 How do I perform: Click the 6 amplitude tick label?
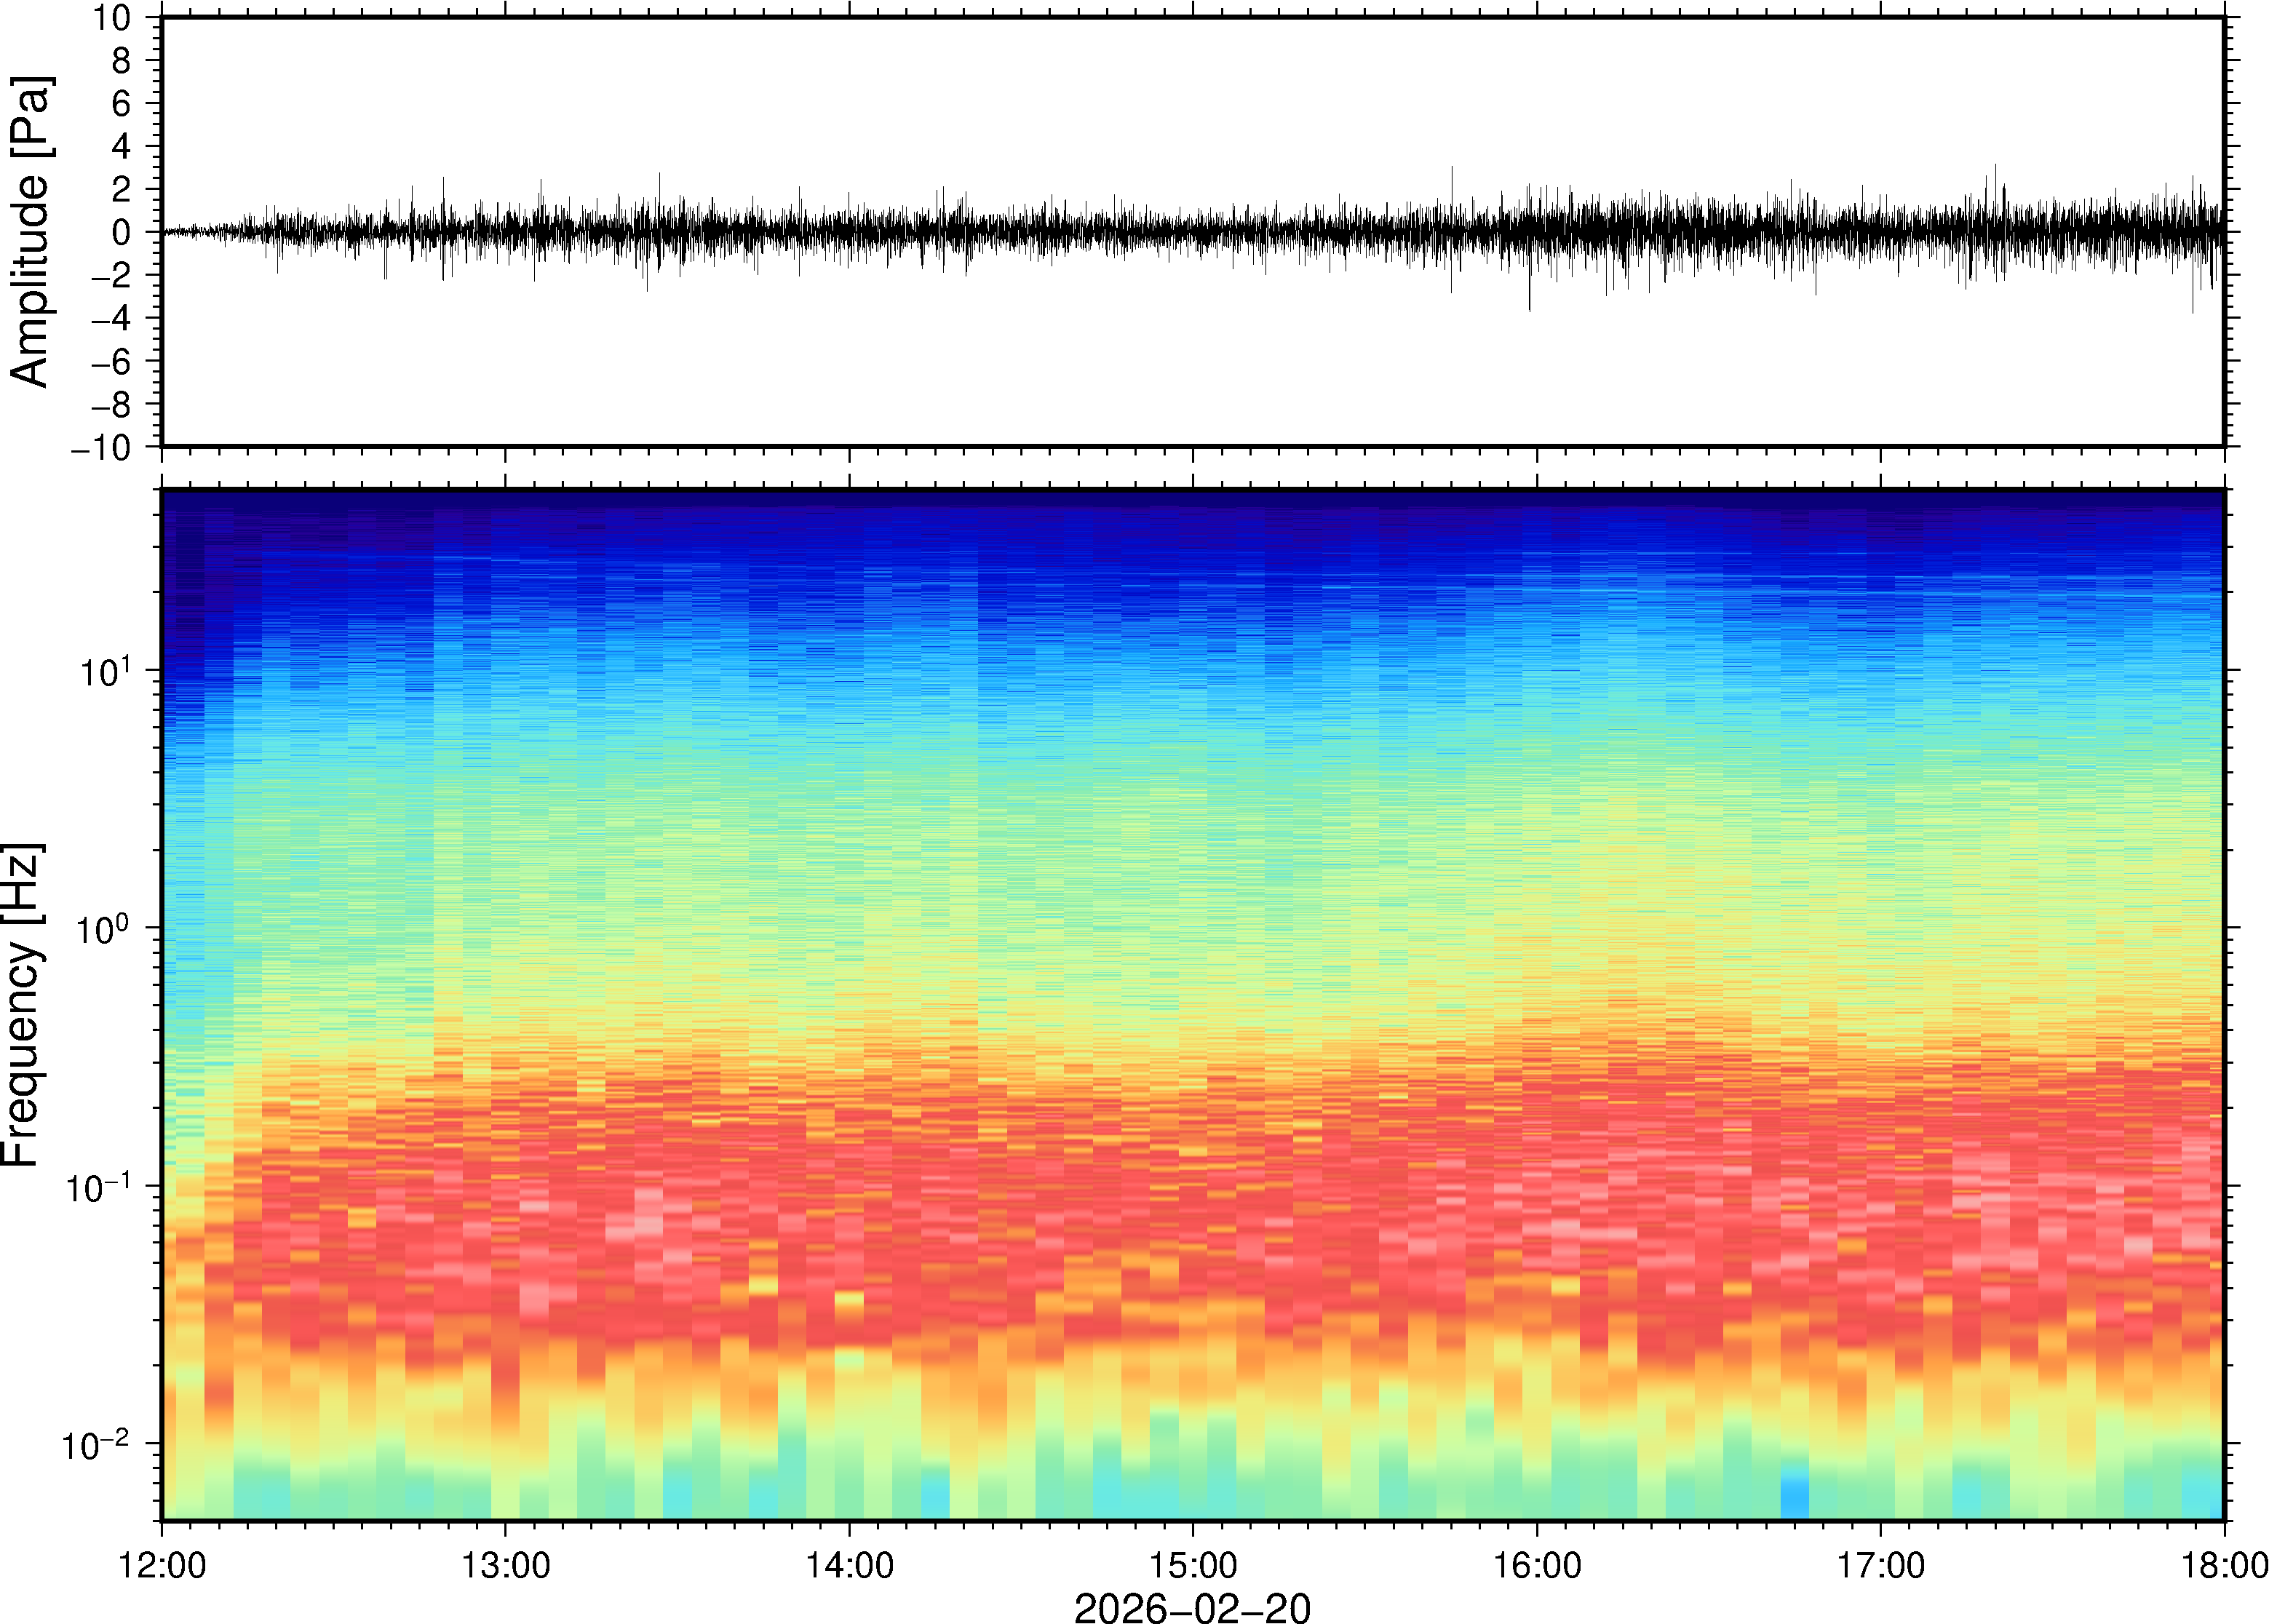[122, 104]
